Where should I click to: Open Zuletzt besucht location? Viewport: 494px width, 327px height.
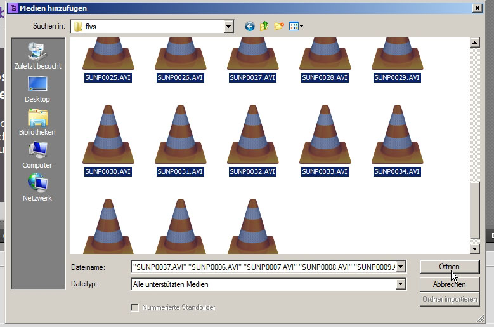37,56
